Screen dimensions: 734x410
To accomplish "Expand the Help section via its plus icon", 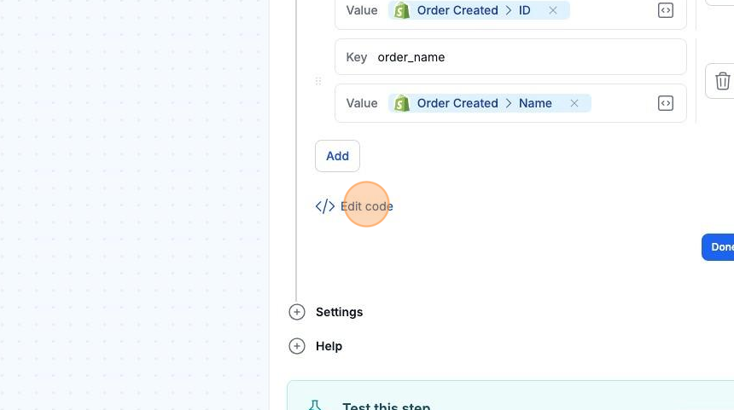I will click(x=297, y=346).
